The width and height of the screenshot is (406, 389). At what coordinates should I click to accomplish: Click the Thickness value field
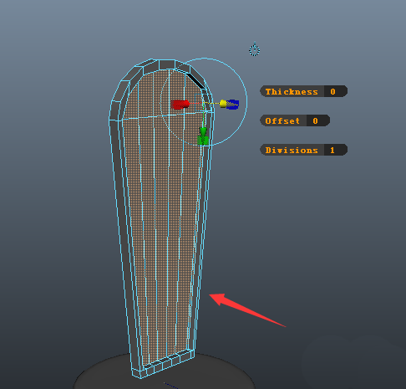point(336,91)
